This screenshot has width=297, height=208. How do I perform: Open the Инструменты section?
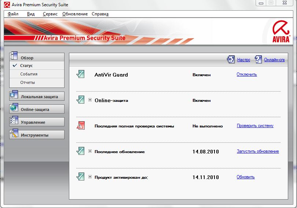point(37,135)
